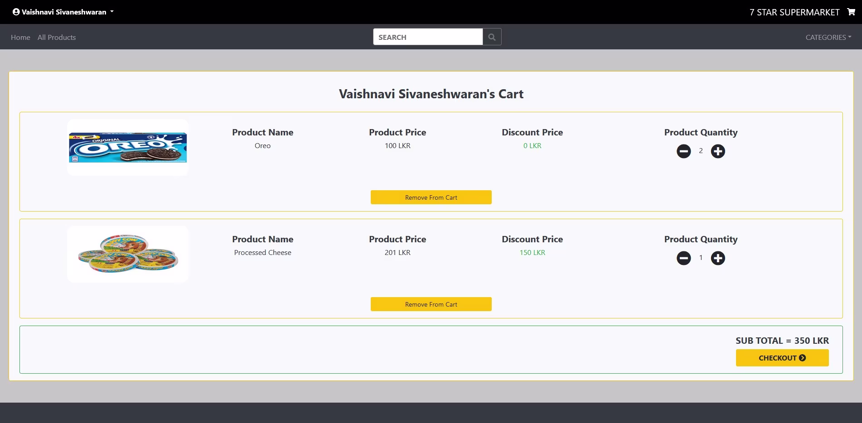
Task: Click the account dropdown caret arrow
Action: [112, 12]
